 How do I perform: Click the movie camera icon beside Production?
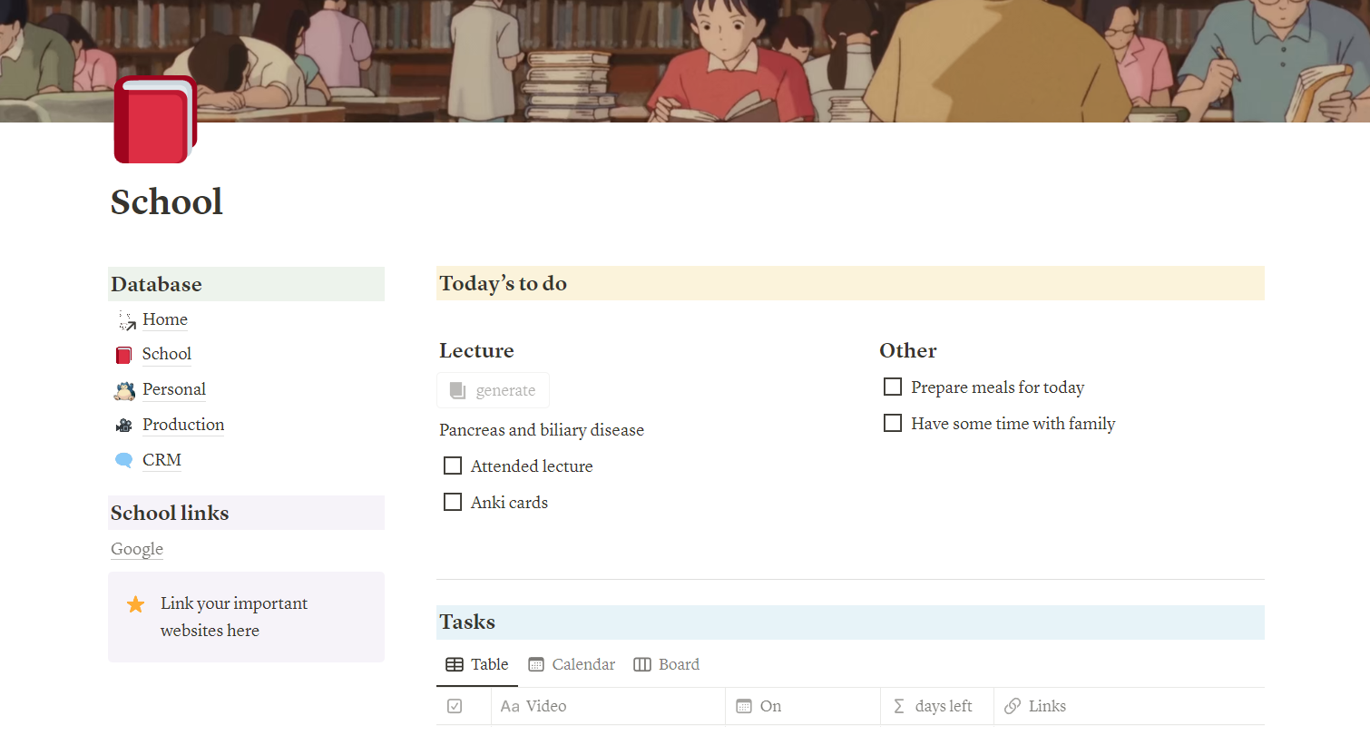(123, 425)
